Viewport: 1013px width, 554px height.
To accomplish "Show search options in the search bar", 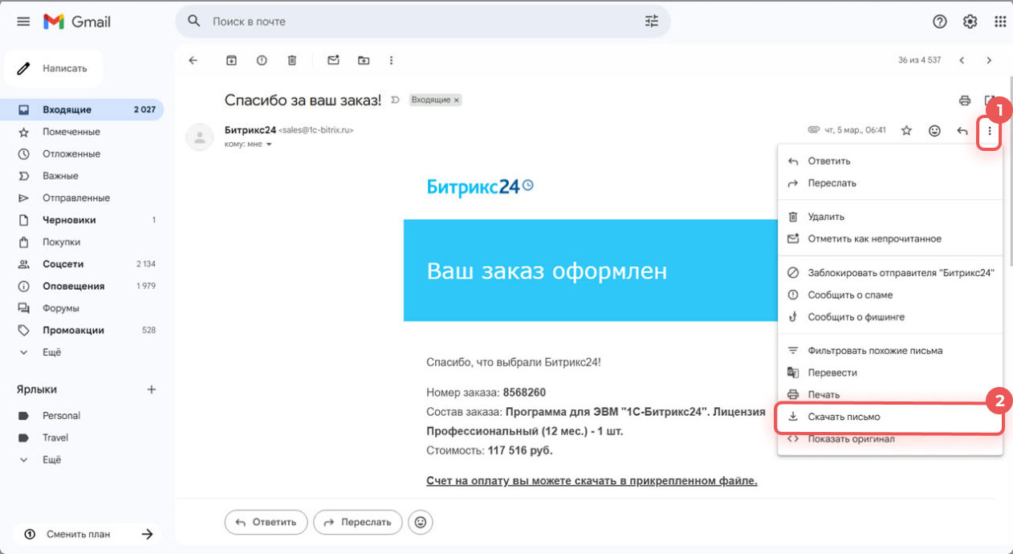I will click(651, 22).
